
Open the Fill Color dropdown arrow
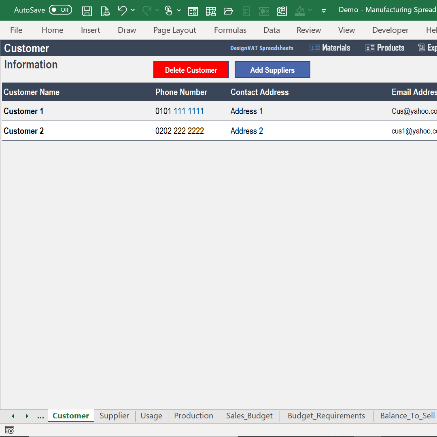pyautogui.click(x=310, y=11)
